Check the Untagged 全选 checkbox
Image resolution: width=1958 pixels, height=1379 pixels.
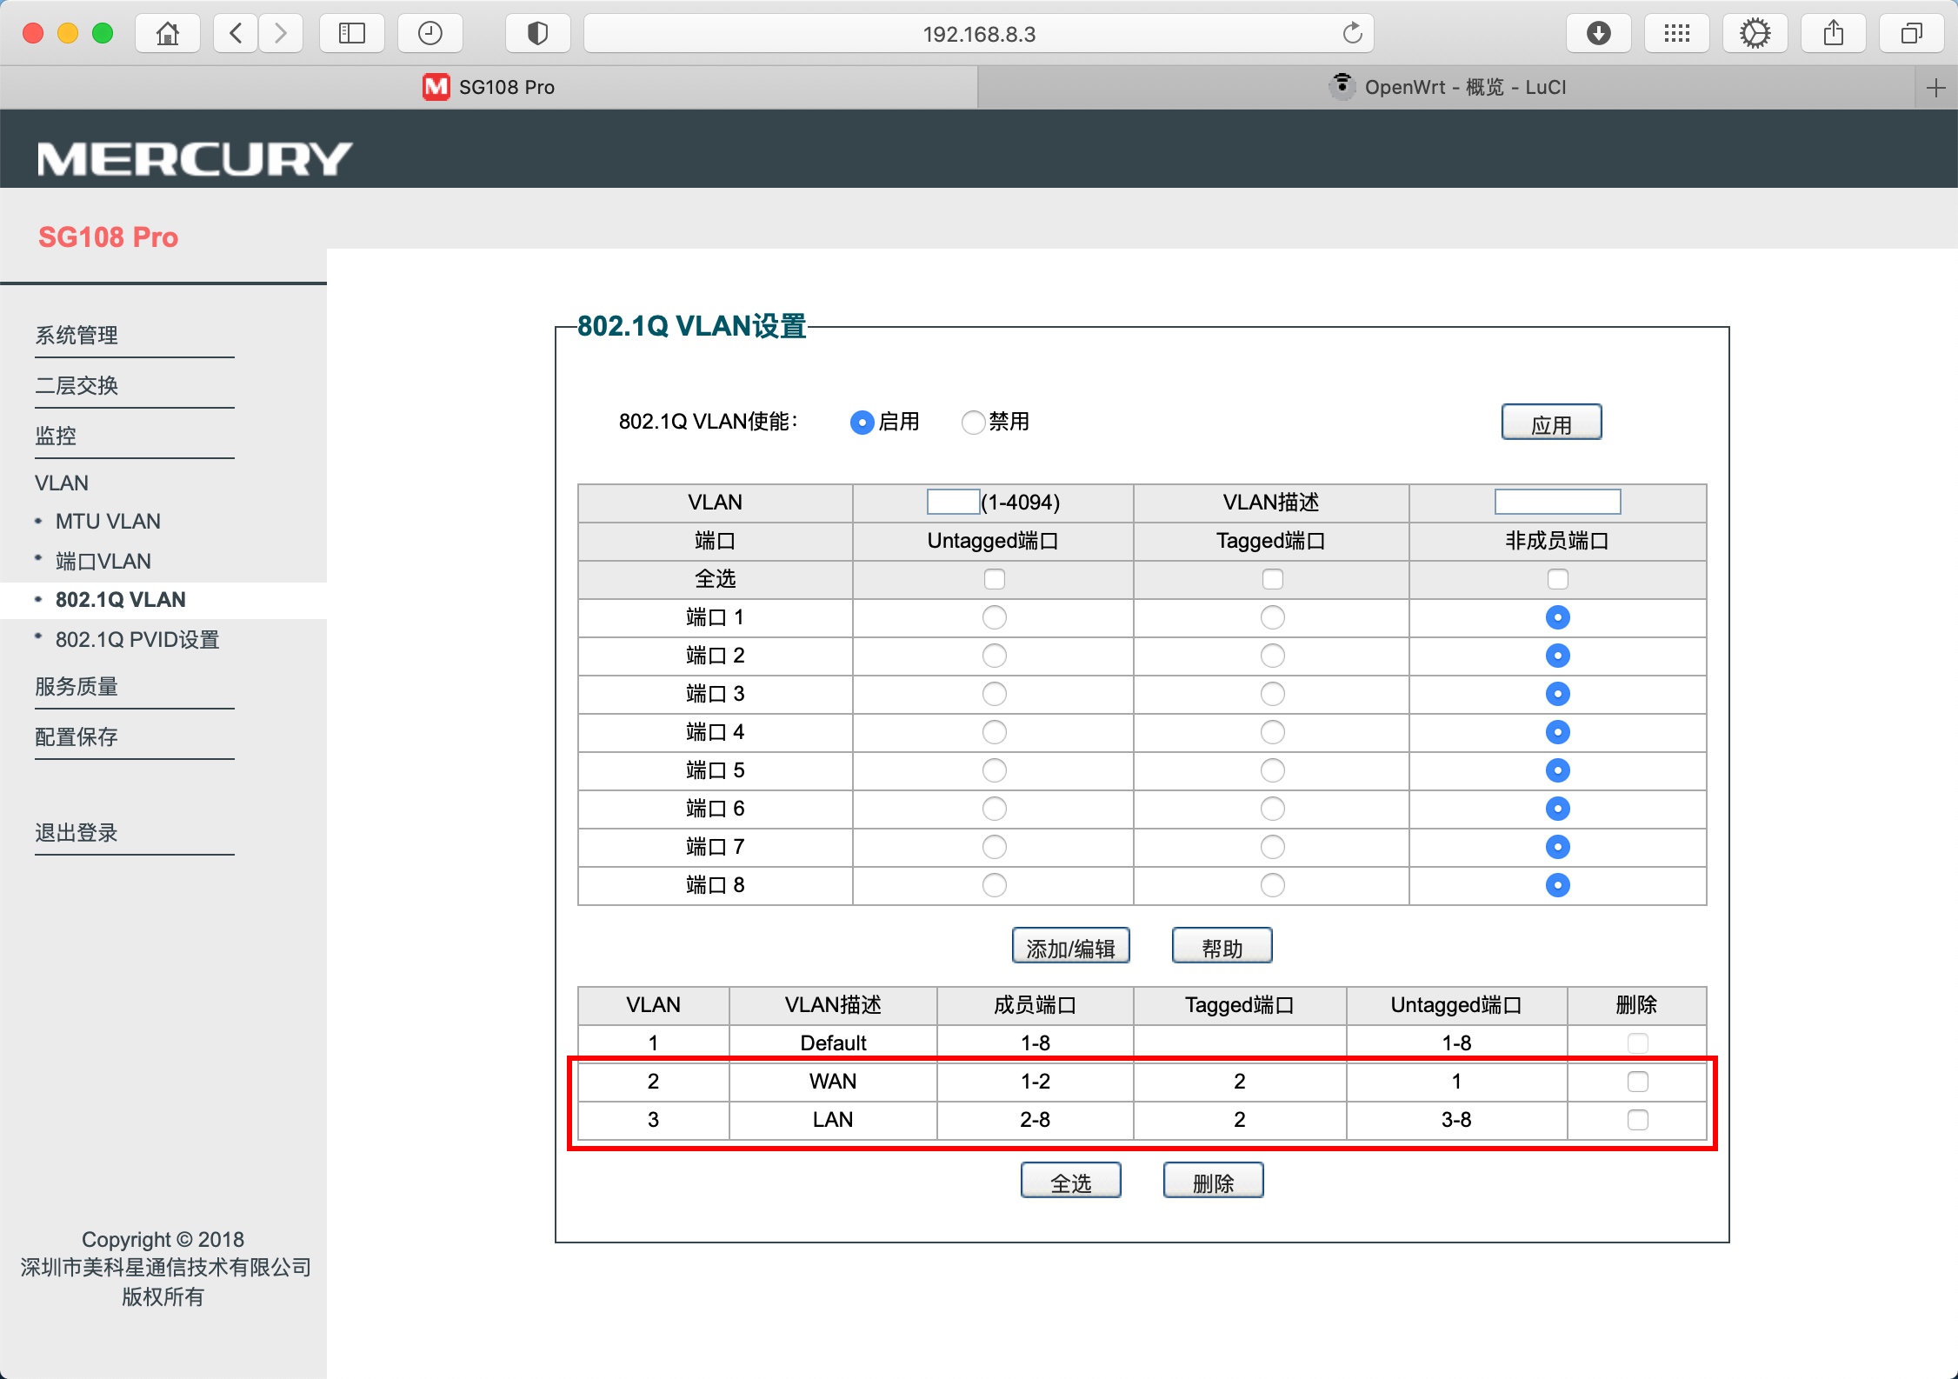pos(994,578)
